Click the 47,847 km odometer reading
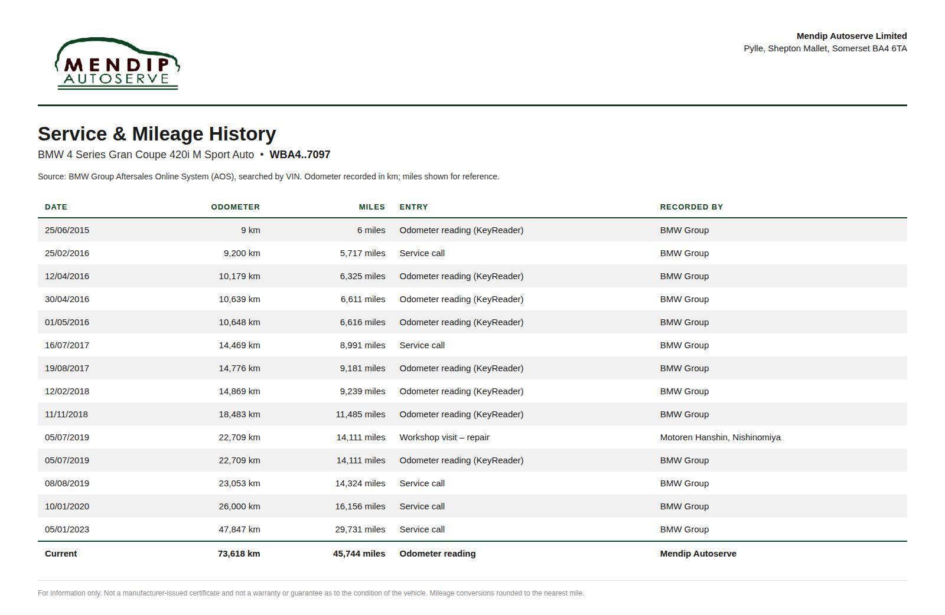Image resolution: width=945 pixels, height=615 pixels. pyautogui.click(x=240, y=529)
